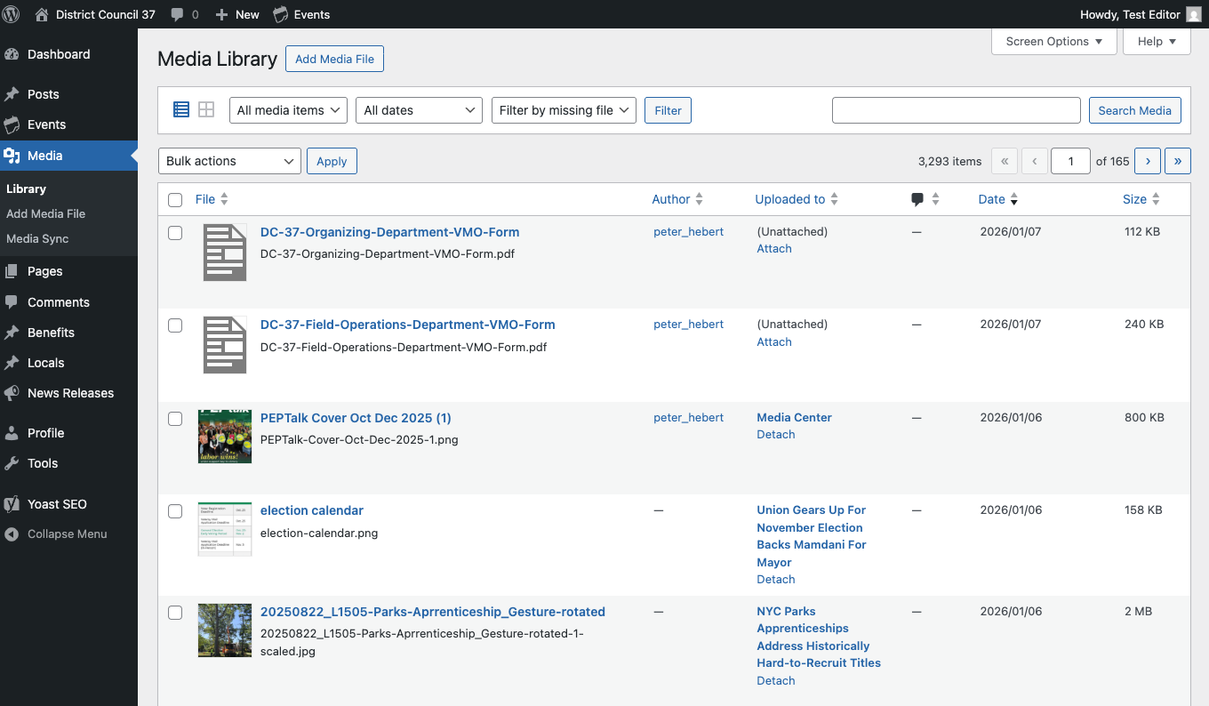The image size is (1209, 706).
Task: Select Events in the admin bar
Action: tap(301, 13)
